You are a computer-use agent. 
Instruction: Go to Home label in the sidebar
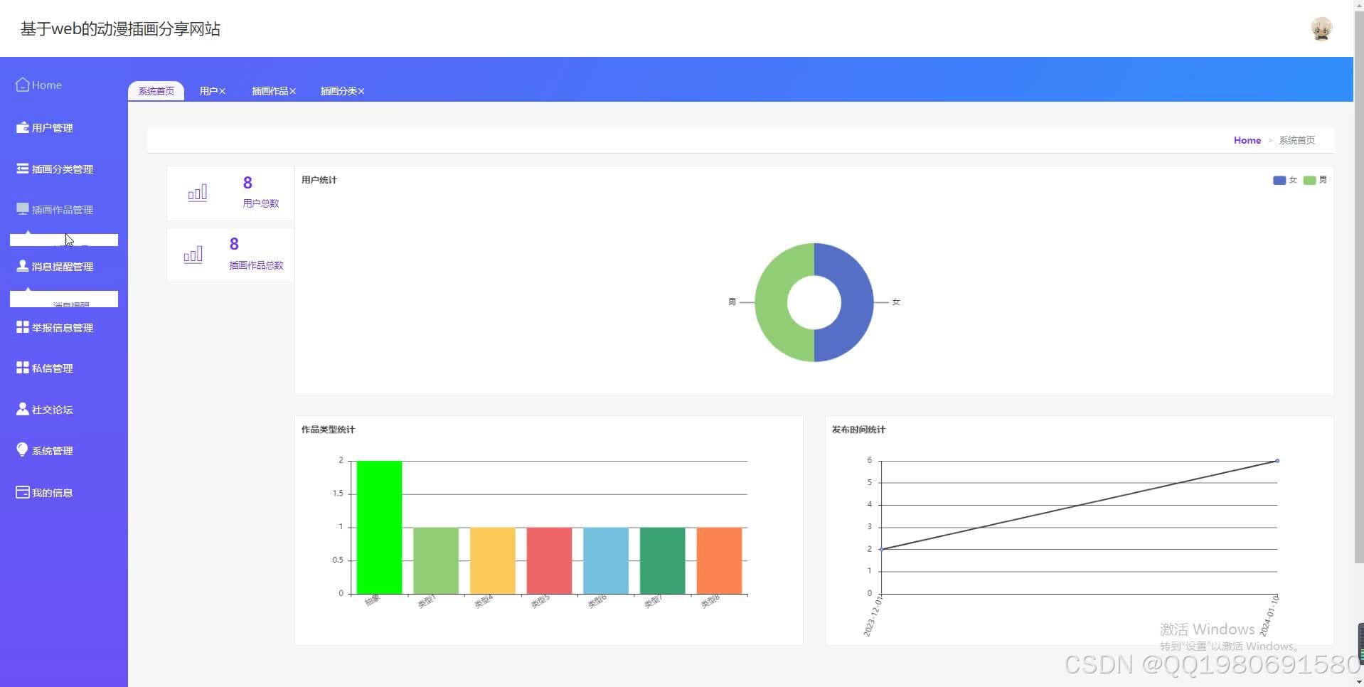click(47, 85)
